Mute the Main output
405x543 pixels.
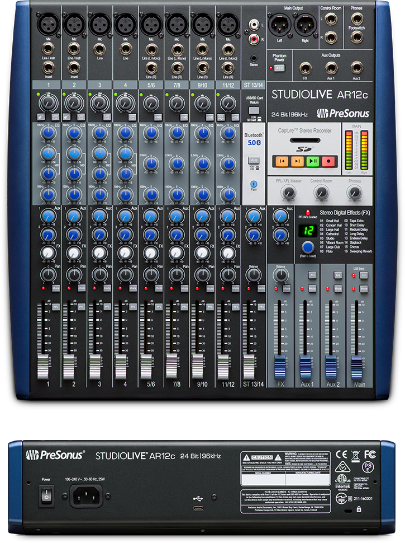tap(364, 288)
